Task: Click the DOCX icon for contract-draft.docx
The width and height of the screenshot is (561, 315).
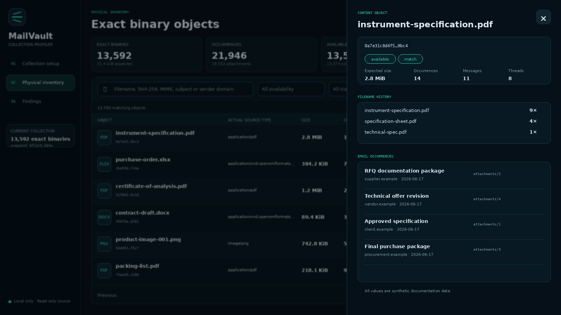Action: 104,217
